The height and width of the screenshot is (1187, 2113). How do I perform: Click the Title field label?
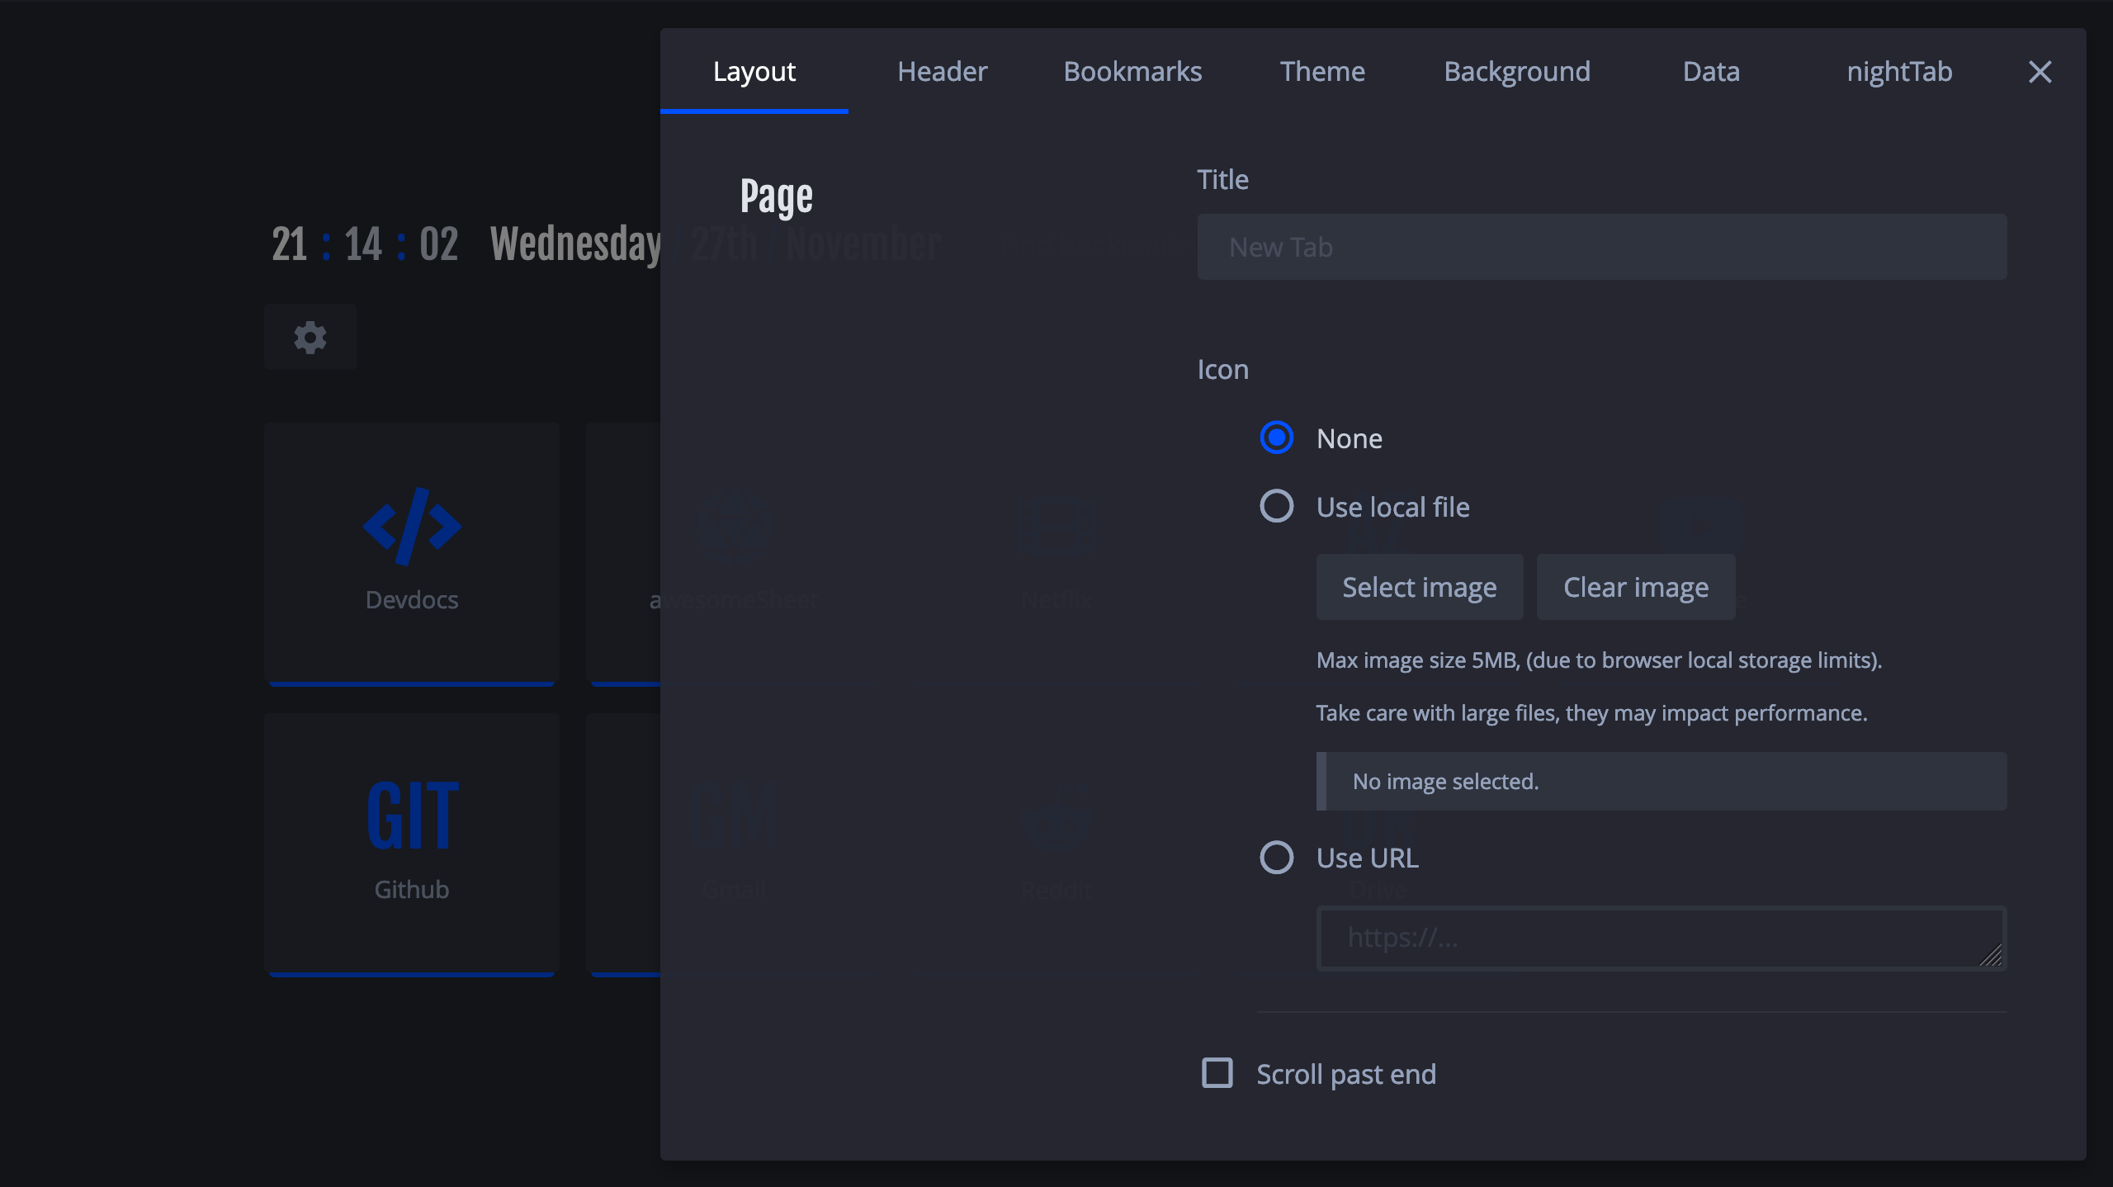coord(1222,179)
